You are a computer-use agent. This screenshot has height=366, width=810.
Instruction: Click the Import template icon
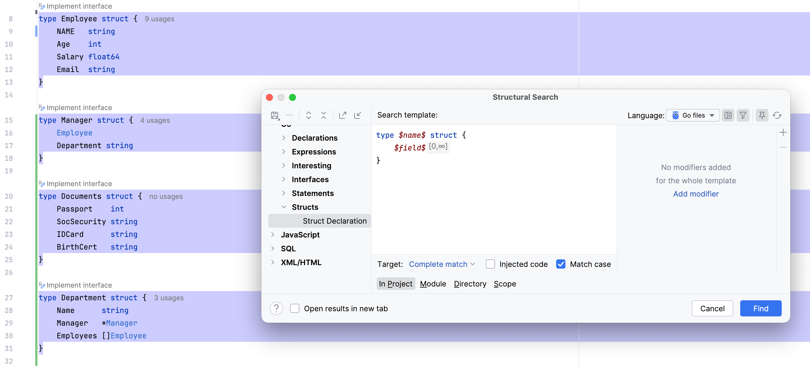point(358,115)
